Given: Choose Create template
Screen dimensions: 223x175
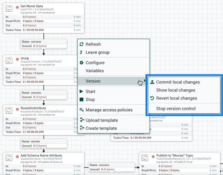Looking at the screenshot, I should click(114, 128).
